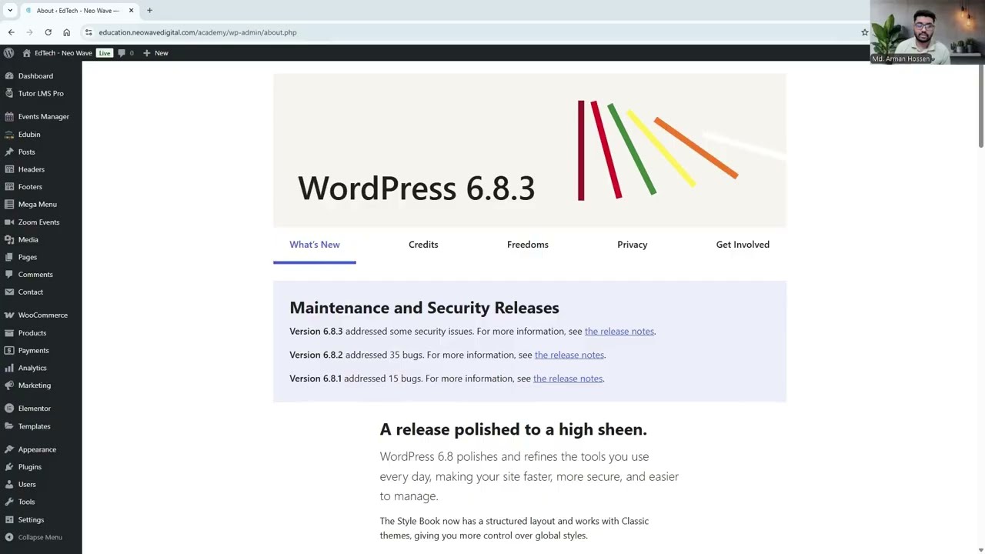Screen dimensions: 985x554
Task: Reload the page with browser refresh icon
Action: click(x=48, y=32)
